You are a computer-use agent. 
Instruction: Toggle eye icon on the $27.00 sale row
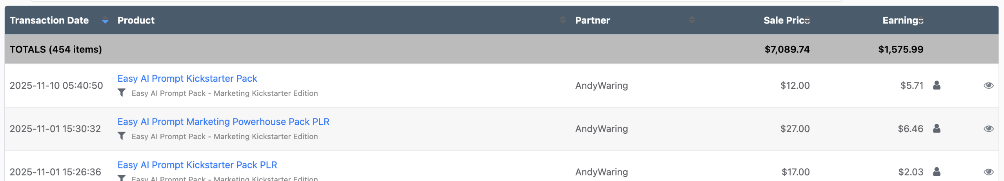[988, 129]
